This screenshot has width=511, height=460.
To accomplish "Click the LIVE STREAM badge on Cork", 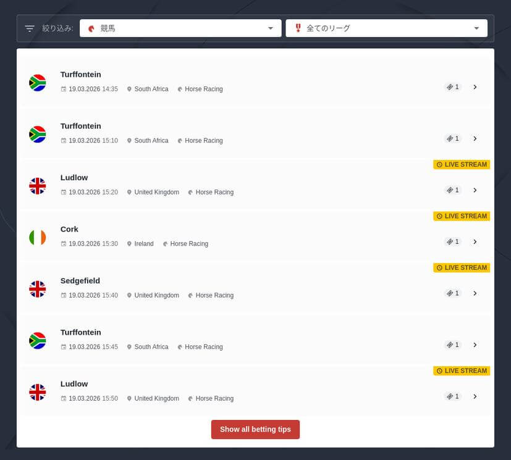I will tap(462, 216).
